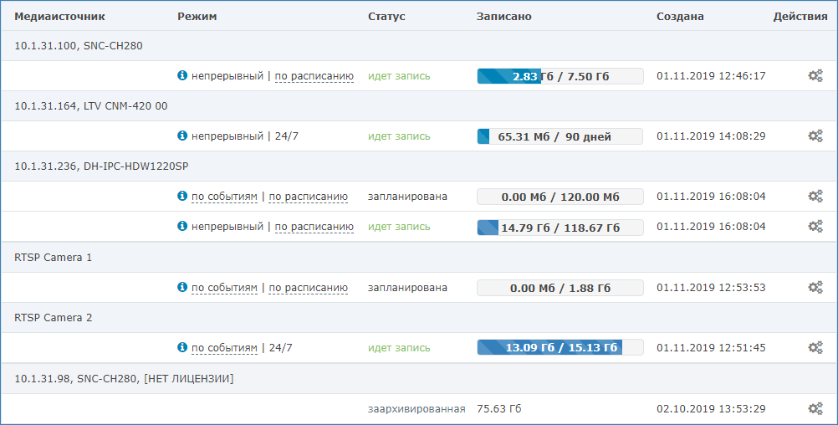The width and height of the screenshot is (838, 425).
Task: Open actions gear for 10.1.31.100 SNC-CH280 recording
Action: (815, 76)
